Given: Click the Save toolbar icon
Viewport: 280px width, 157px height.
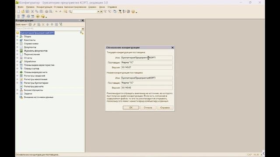Looking at the screenshot, I should 27,12.
